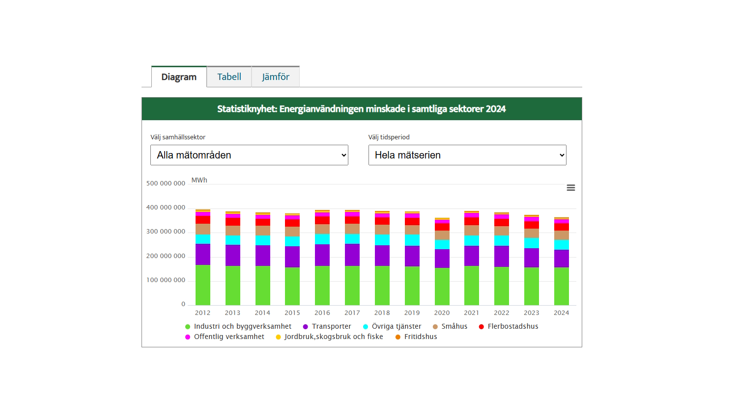This screenshot has height=417, width=737.
Task: Open the chart hamburger context menu
Action: coord(570,188)
